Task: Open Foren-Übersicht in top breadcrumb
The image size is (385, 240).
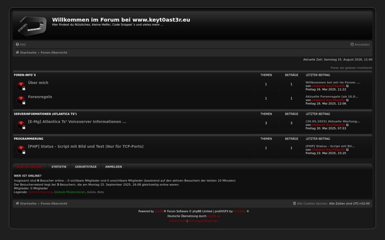Action: tap(54, 53)
